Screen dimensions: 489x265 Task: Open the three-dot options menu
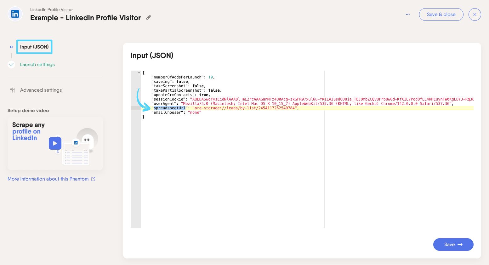pyautogui.click(x=408, y=14)
